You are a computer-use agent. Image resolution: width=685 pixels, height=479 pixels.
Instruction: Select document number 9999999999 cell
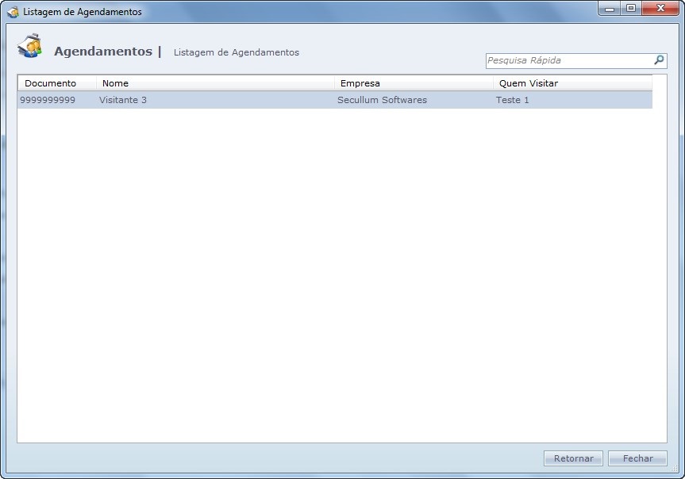(x=48, y=100)
